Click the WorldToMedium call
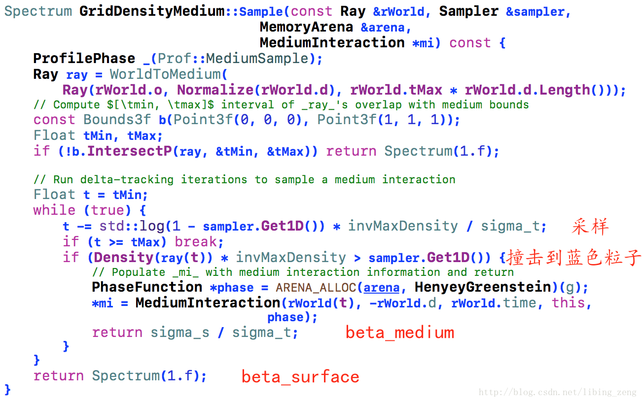 [165, 74]
